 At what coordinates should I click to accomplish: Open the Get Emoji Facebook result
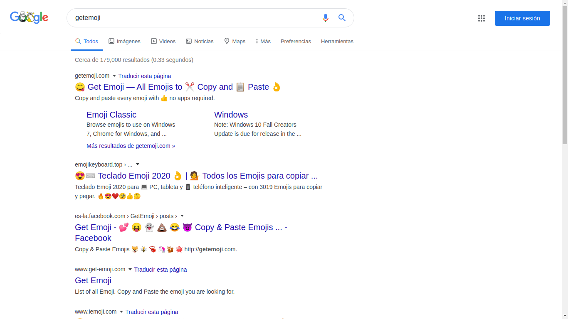tap(181, 233)
